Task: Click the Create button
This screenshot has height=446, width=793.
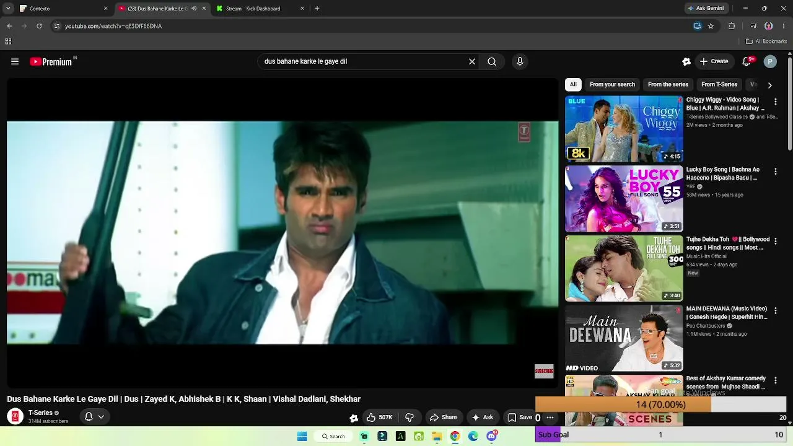Action: [x=714, y=61]
